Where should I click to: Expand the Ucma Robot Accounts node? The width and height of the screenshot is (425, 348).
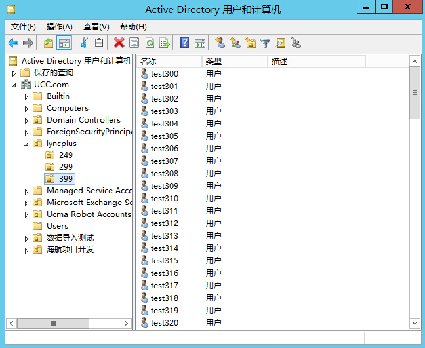26,215
